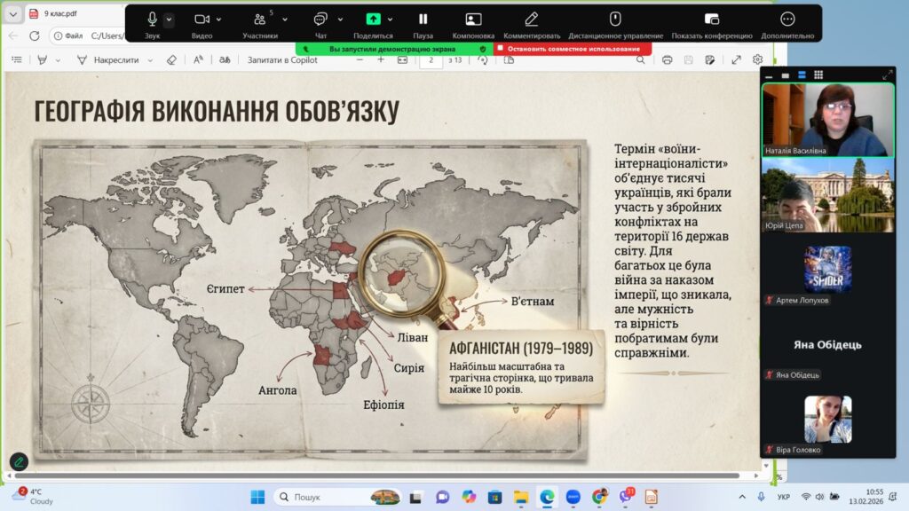This screenshot has width=909, height=511.
Task: Open audio options arrow next to microphone
Action: [170, 19]
